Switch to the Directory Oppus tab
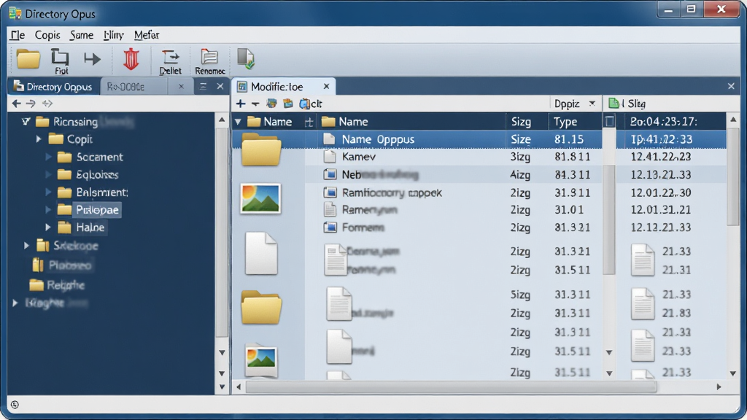This screenshot has height=420, width=747. click(53, 87)
